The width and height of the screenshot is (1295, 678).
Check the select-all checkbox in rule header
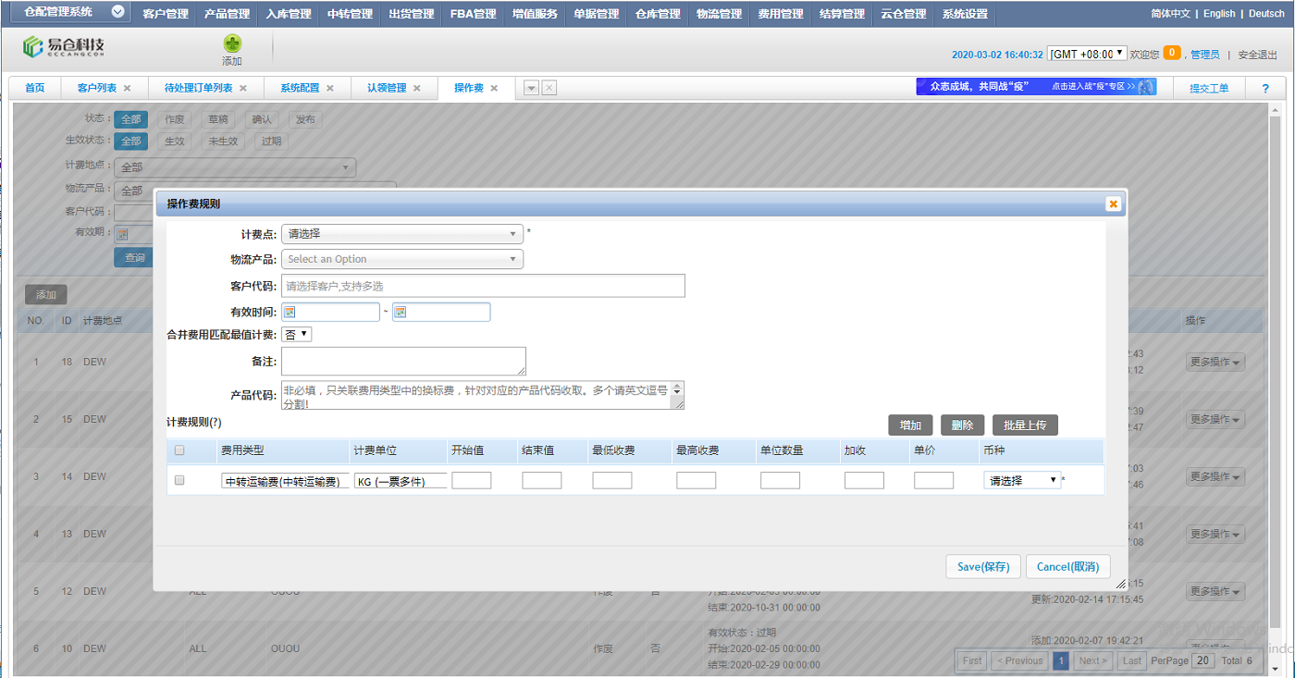tap(179, 450)
